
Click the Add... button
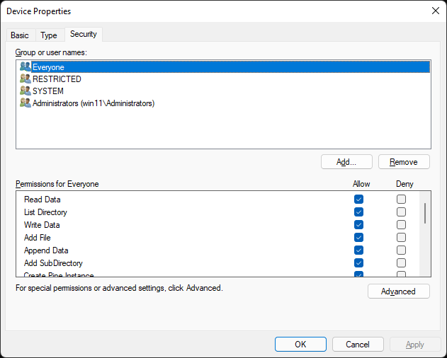pos(346,162)
